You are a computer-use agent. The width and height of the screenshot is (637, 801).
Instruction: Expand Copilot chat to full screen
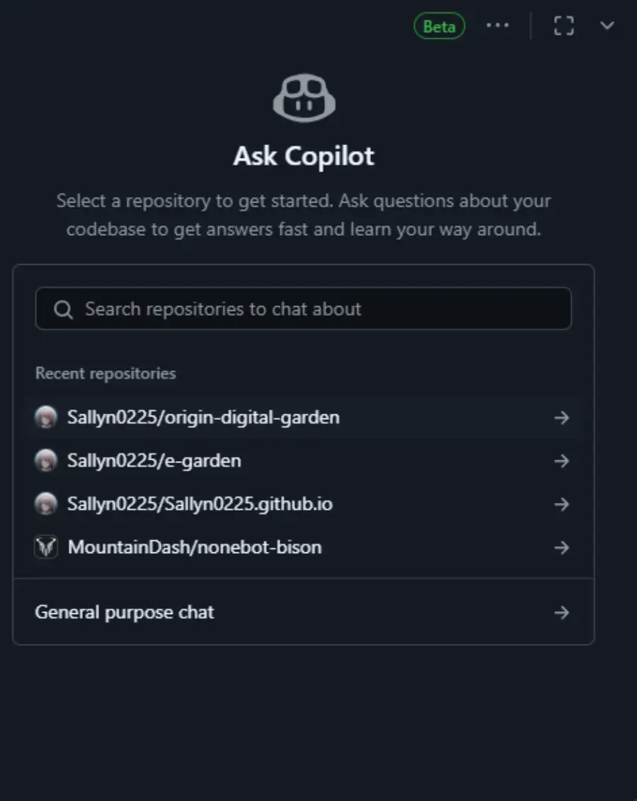point(563,25)
